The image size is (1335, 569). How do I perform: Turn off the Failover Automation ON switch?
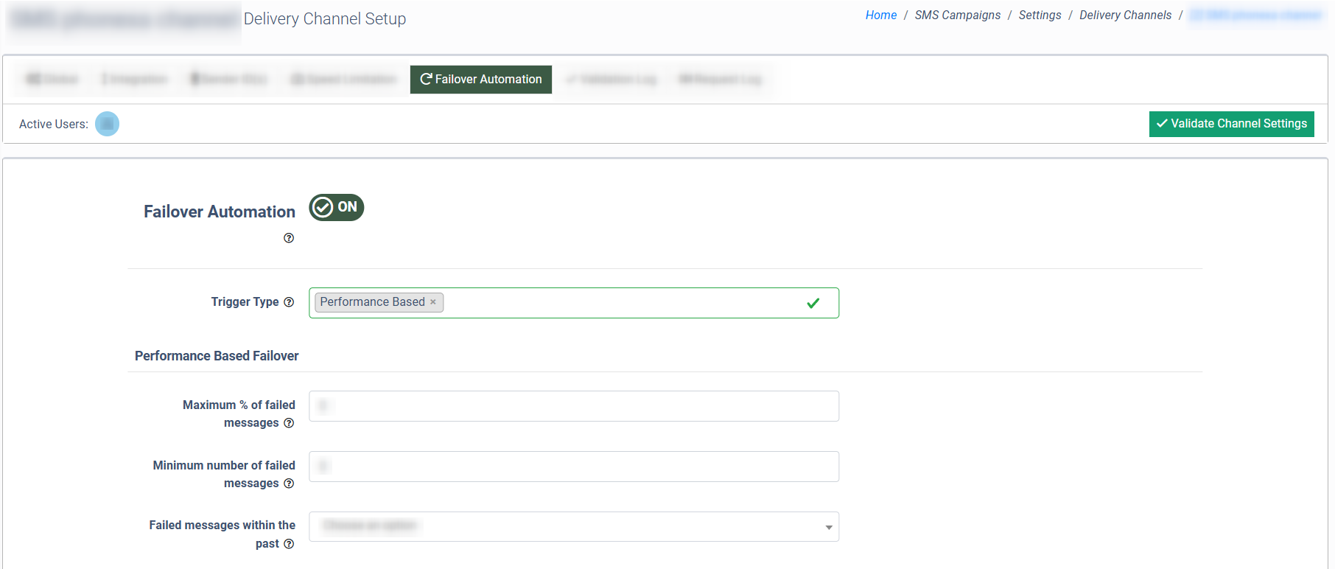point(337,208)
